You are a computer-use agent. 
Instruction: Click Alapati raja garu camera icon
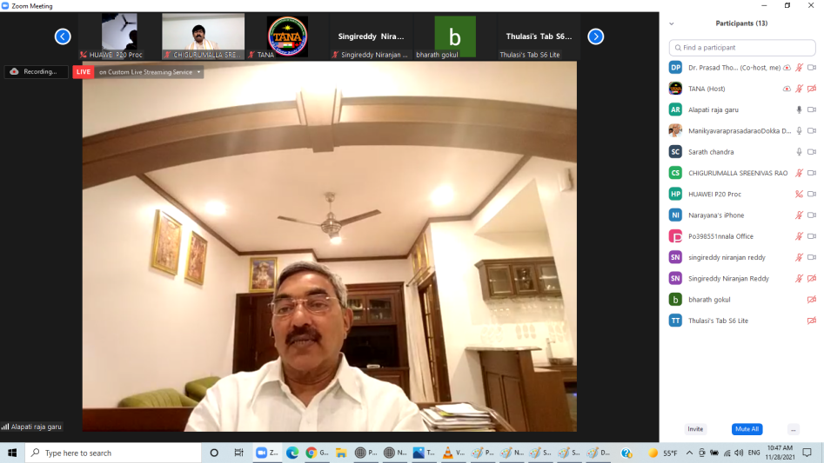[x=812, y=109]
